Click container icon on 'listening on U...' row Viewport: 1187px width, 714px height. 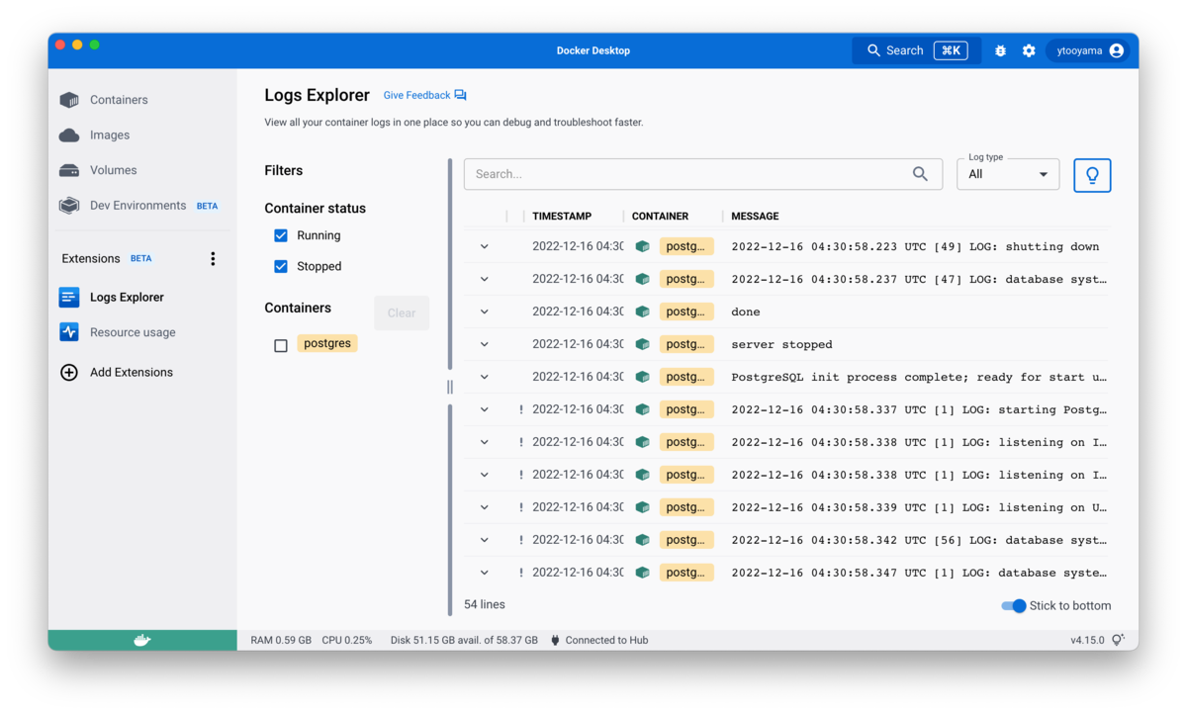click(642, 507)
